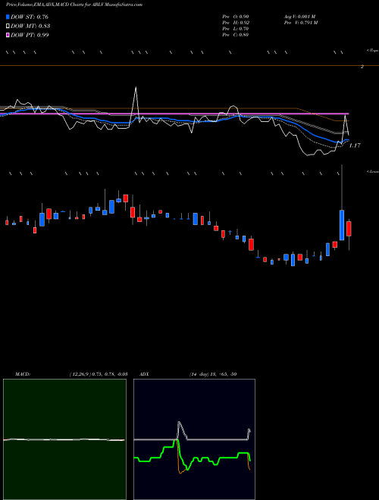Select the 'DOW ST: 0.76' legend label
379x500 pixels.
click(x=30, y=17)
